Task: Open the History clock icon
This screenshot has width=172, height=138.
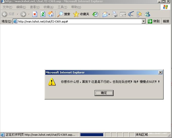Action: pos(95,14)
